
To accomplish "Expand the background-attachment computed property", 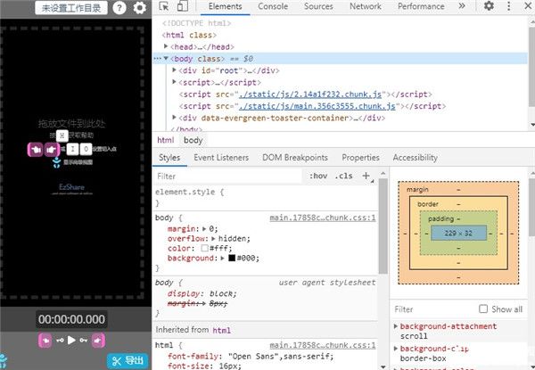I will tap(396, 326).
